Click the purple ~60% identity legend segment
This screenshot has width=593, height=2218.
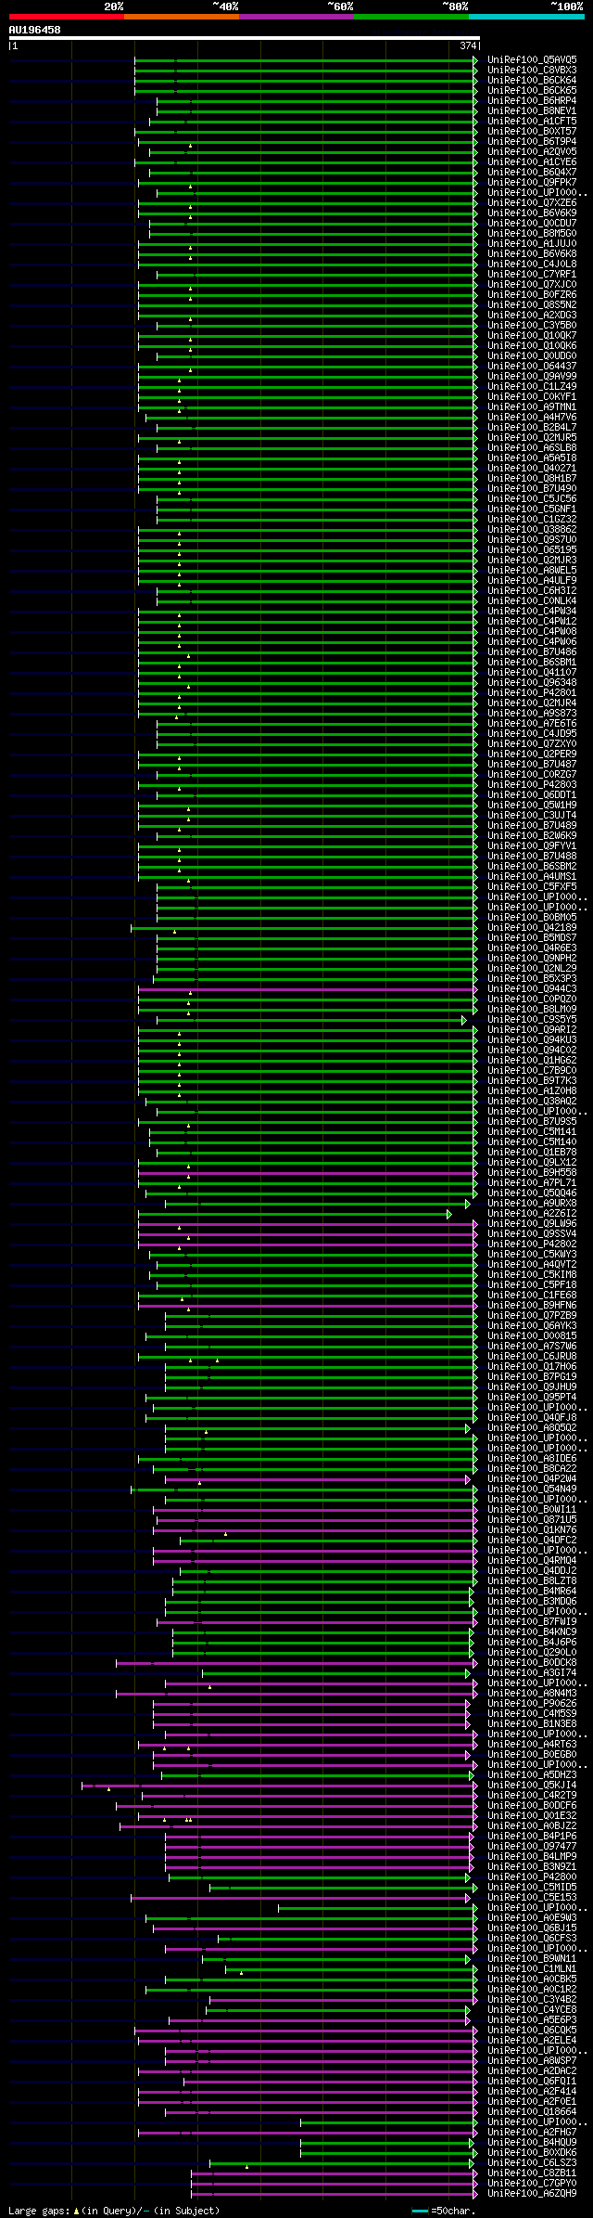[x=296, y=17]
